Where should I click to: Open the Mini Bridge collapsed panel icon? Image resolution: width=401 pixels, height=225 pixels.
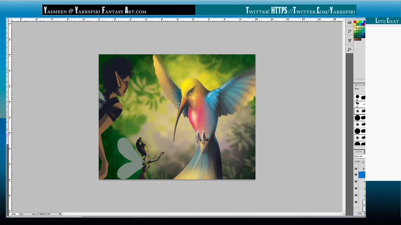click(350, 22)
